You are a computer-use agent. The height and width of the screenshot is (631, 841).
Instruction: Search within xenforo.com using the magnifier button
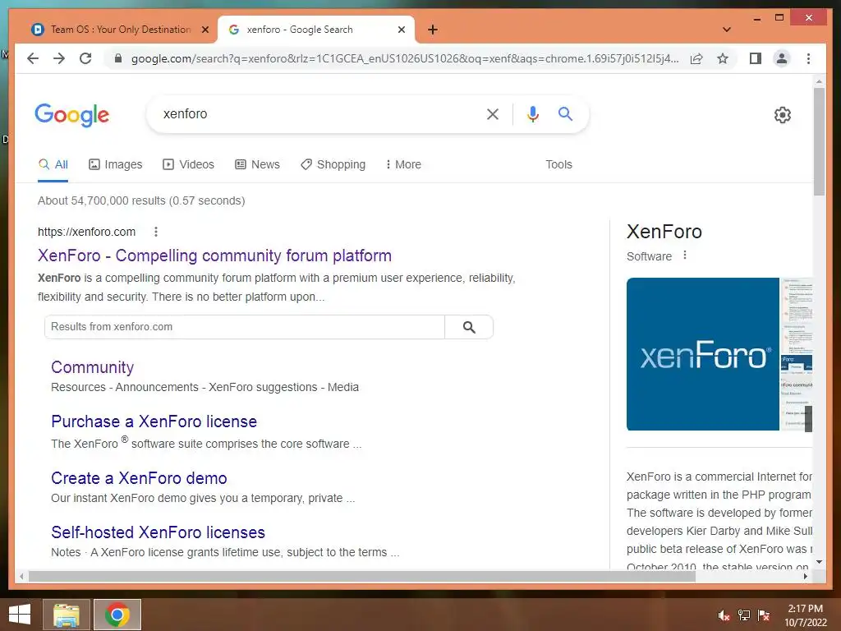click(x=469, y=327)
